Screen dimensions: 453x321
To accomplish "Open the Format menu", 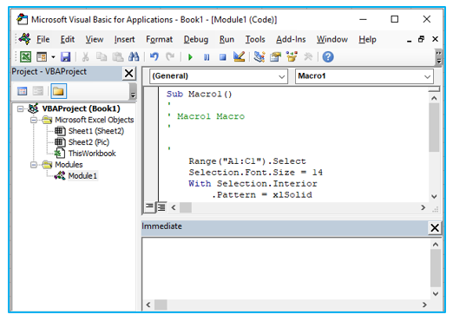I will pos(159,39).
